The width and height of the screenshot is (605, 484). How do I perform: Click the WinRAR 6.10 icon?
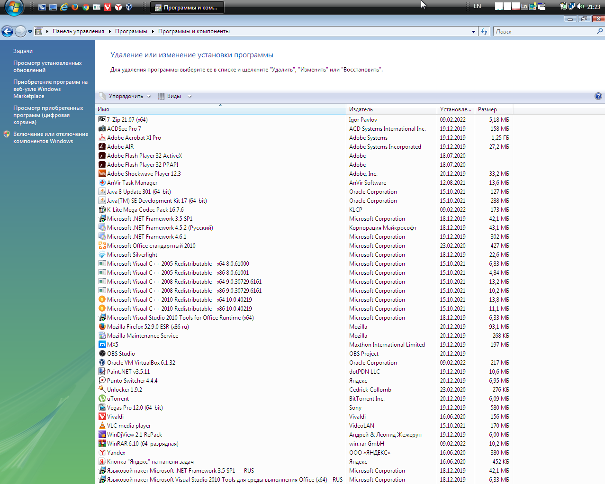point(102,444)
